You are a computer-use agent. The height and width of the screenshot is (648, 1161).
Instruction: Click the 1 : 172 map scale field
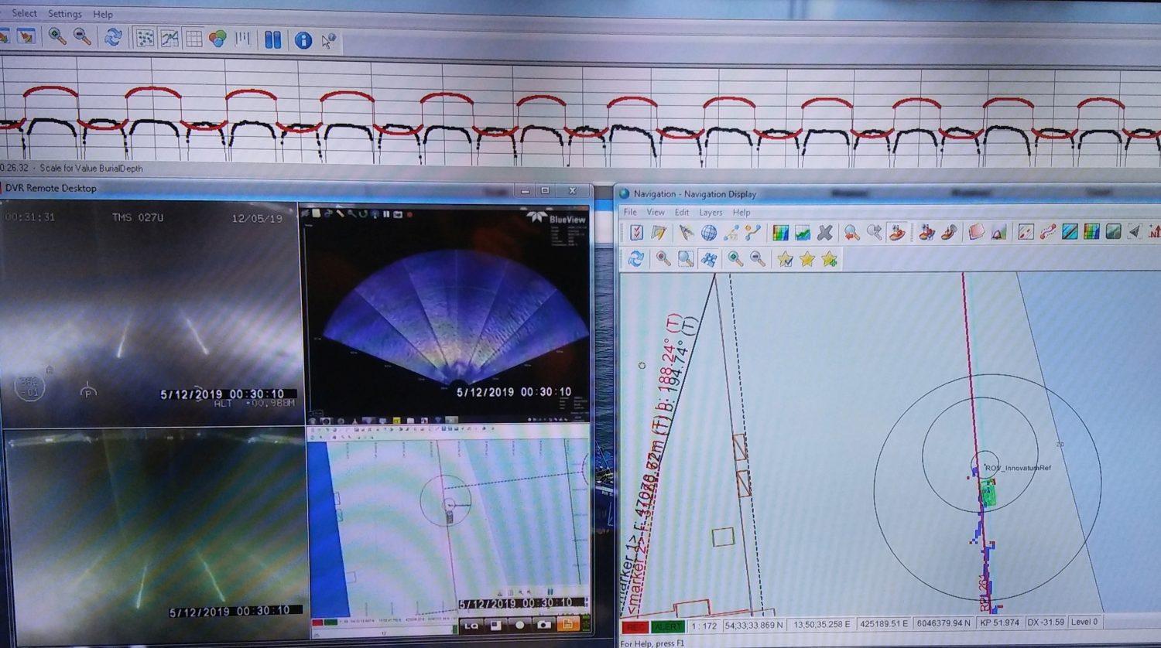pyautogui.click(x=704, y=626)
